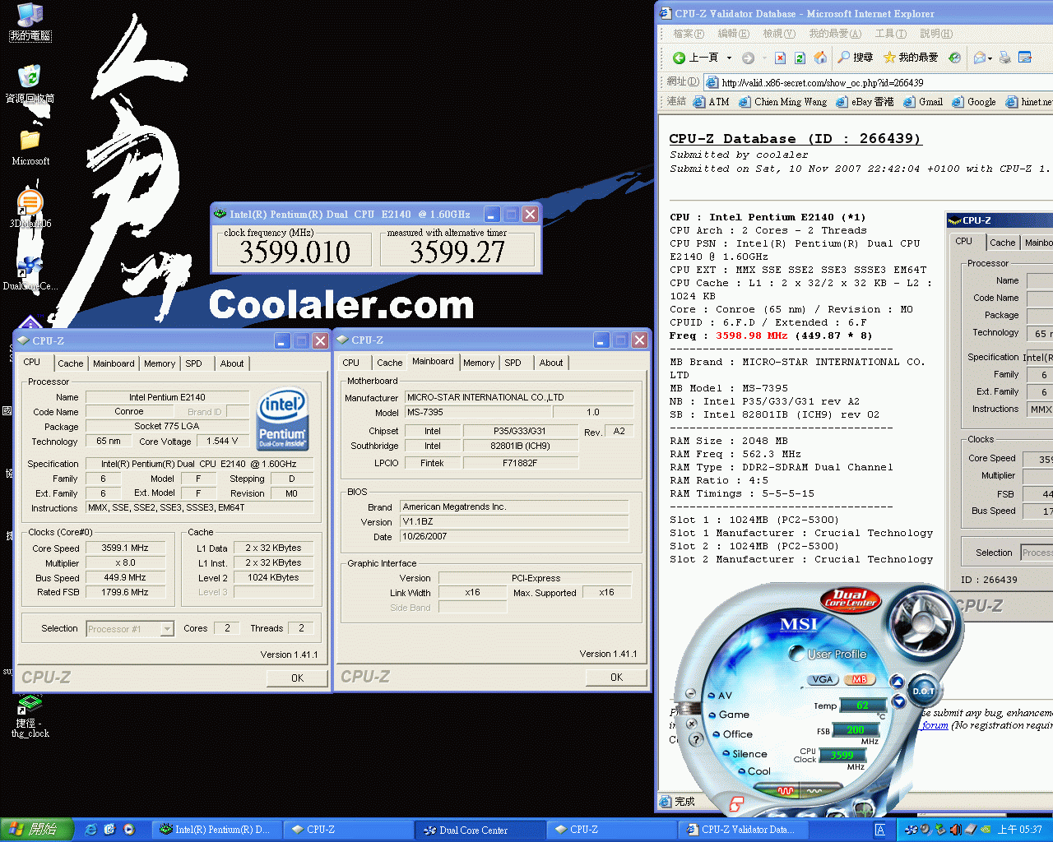Viewport: 1053px width, 842px height.
Task: Click the IE Mail envelope icon
Action: pos(980,58)
